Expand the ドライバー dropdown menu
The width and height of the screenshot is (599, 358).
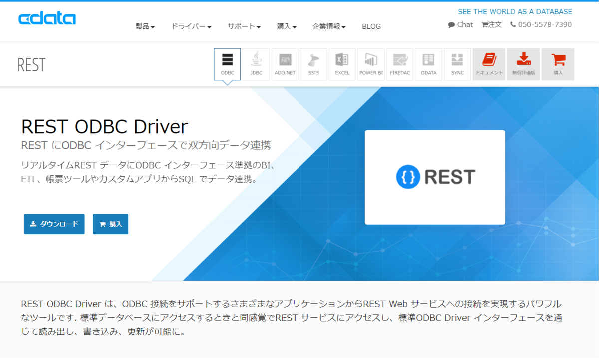191,26
